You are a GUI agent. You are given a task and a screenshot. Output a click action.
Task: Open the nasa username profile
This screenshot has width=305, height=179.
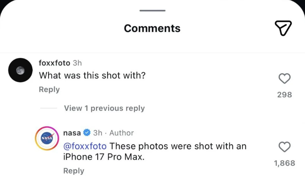[72, 133]
